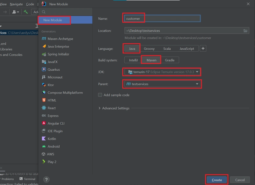Click the Name field containing customer
255x185 pixels.
click(x=162, y=18)
